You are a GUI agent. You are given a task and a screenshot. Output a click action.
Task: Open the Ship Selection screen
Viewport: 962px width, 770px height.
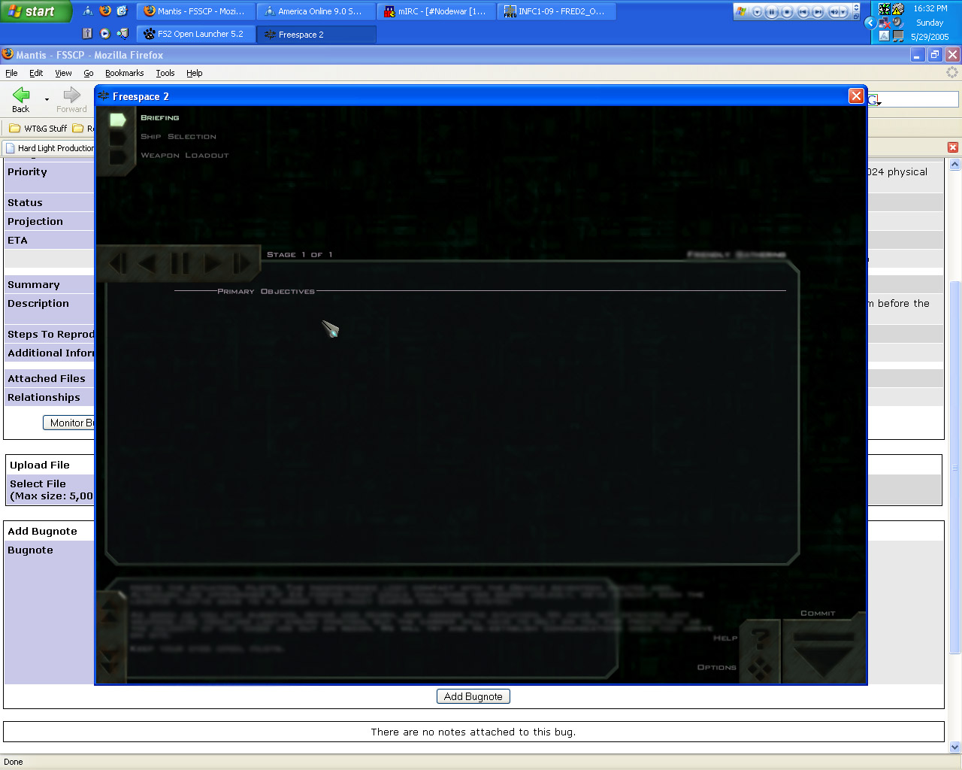pyautogui.click(x=178, y=137)
